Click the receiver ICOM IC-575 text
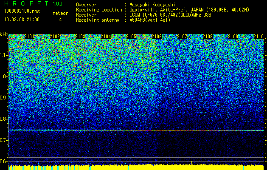This screenshot has width=267, height=170. [144, 15]
